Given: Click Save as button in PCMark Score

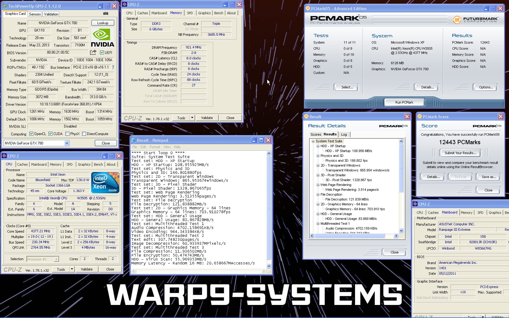Looking at the screenshot, I should point(489,177).
